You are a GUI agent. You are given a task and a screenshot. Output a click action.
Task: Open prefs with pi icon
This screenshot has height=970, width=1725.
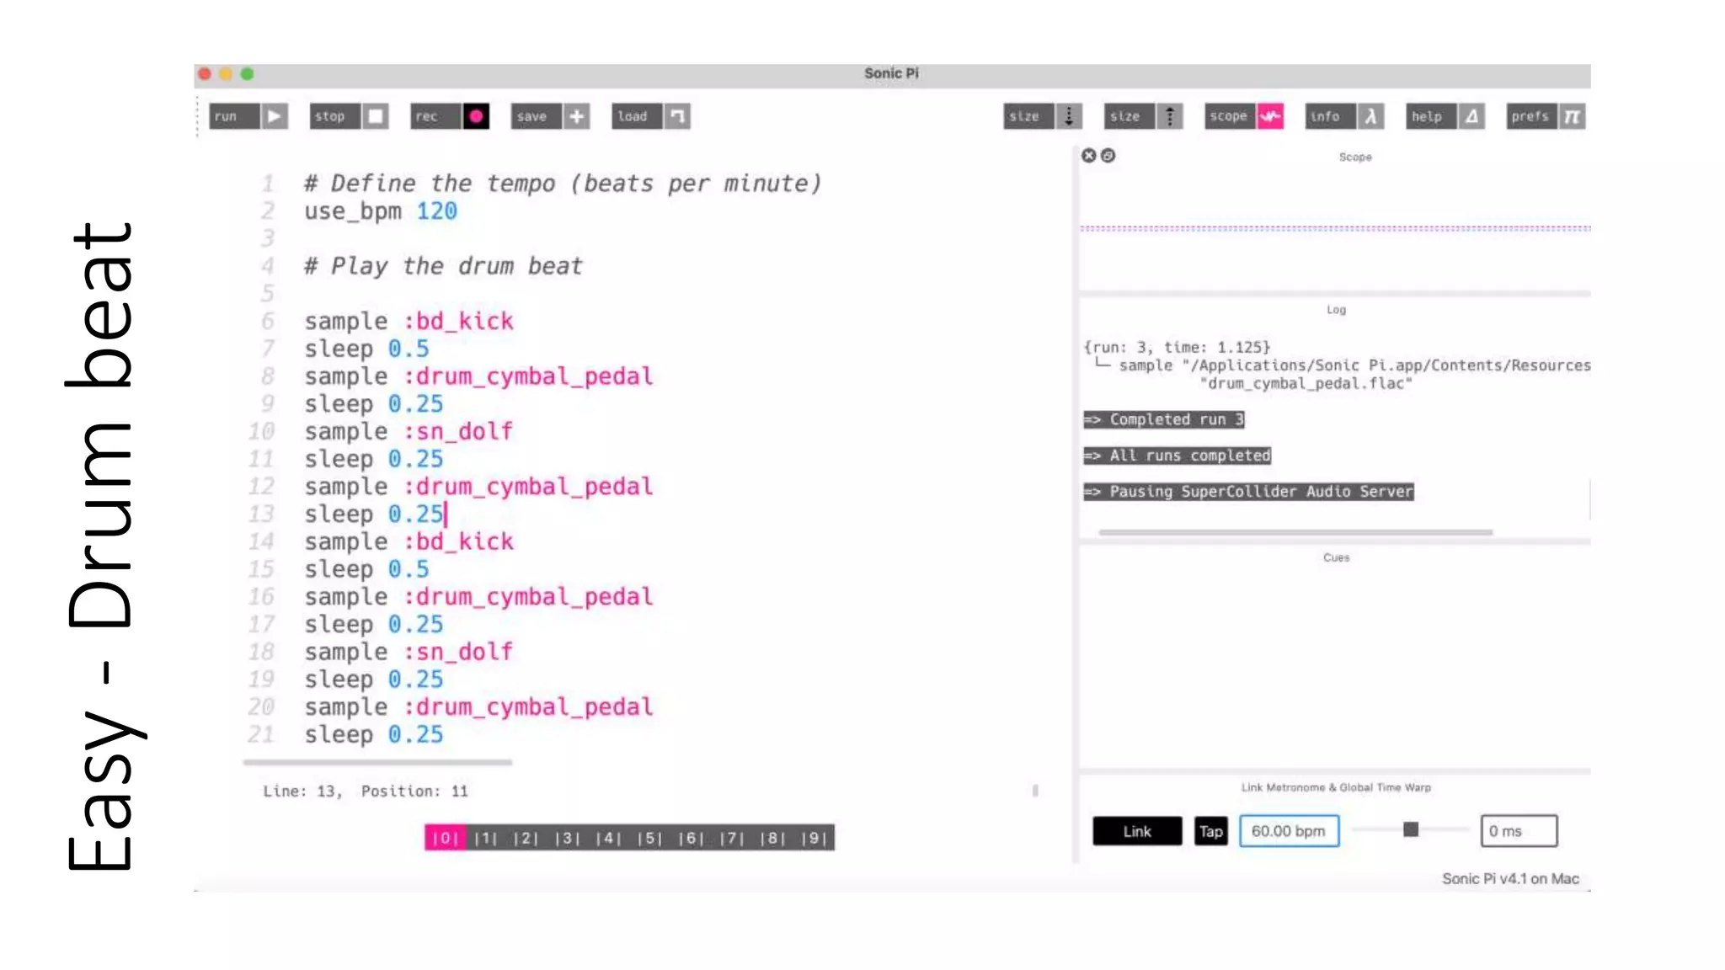click(x=1572, y=116)
